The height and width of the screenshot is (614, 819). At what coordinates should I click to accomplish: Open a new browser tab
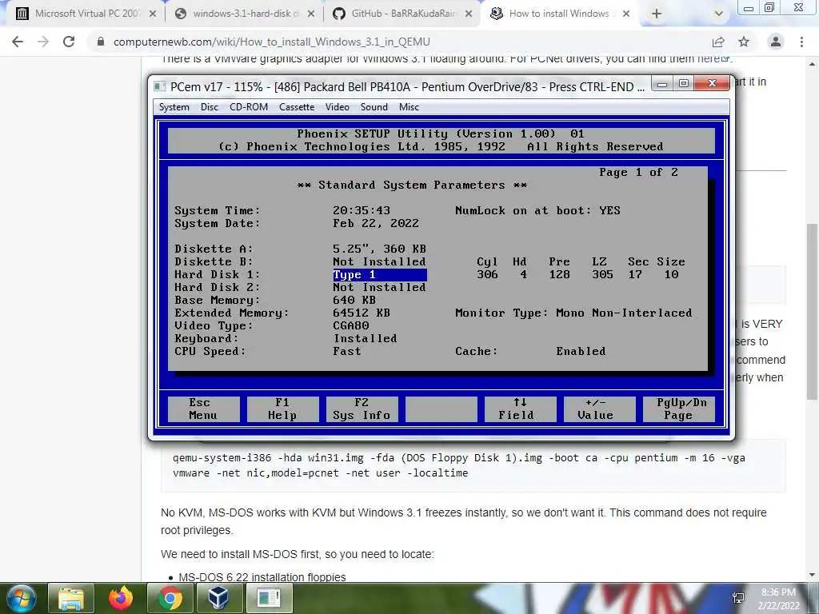[657, 14]
